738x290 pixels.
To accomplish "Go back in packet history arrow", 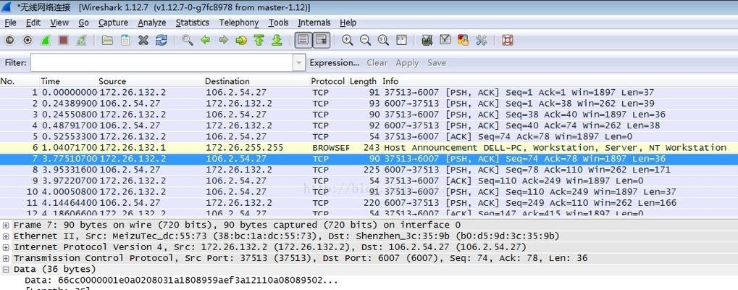I will pyautogui.click(x=205, y=41).
